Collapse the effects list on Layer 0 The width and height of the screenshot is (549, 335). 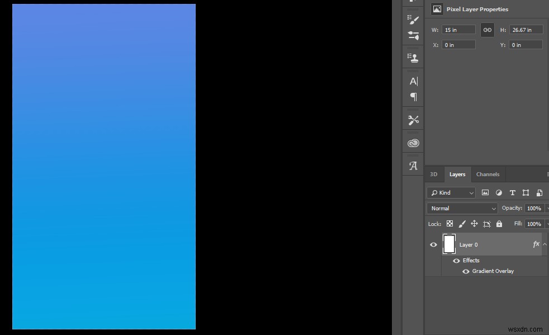coord(543,244)
